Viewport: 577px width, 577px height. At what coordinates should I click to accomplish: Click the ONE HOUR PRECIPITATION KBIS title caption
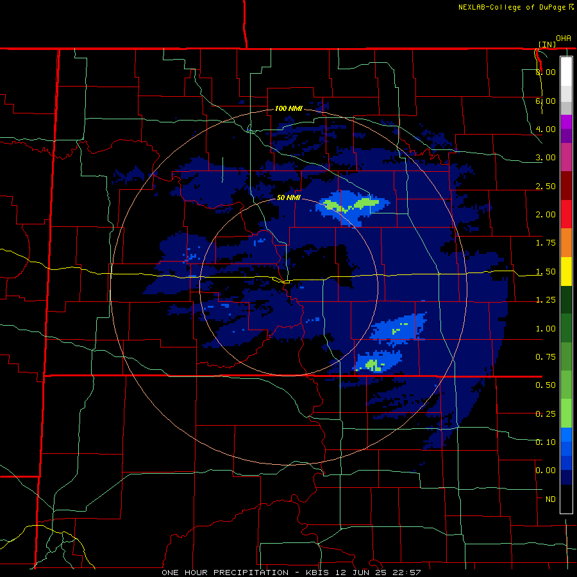[291, 573]
